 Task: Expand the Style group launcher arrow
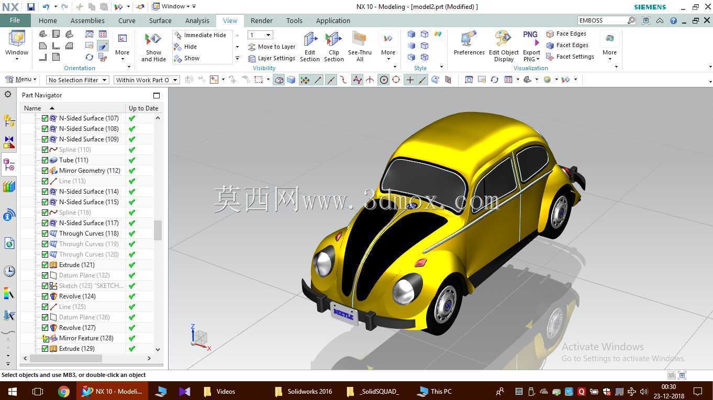pyautogui.click(x=441, y=67)
